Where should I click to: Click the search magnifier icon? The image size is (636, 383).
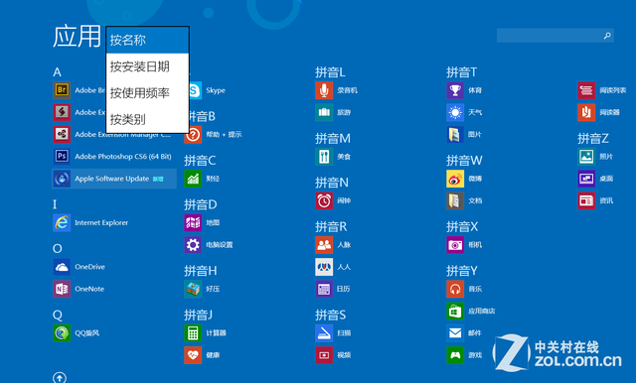[x=607, y=36]
